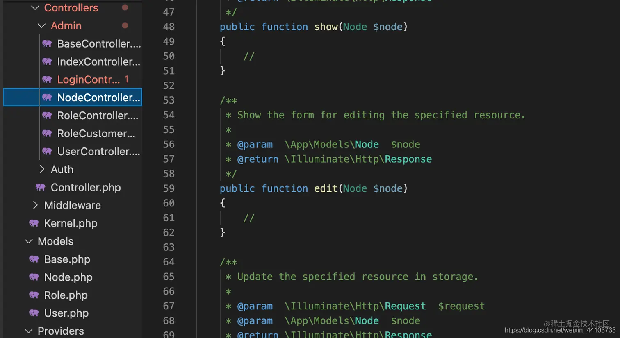The width and height of the screenshot is (620, 338).
Task: Click the PHP icon beside Role.php
Action: [34, 295]
